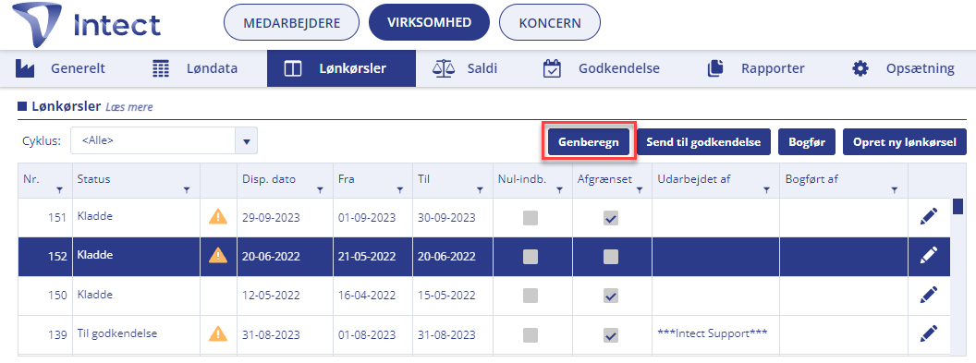Open Opsætning via the gear icon
The width and height of the screenshot is (976, 363).
click(860, 68)
